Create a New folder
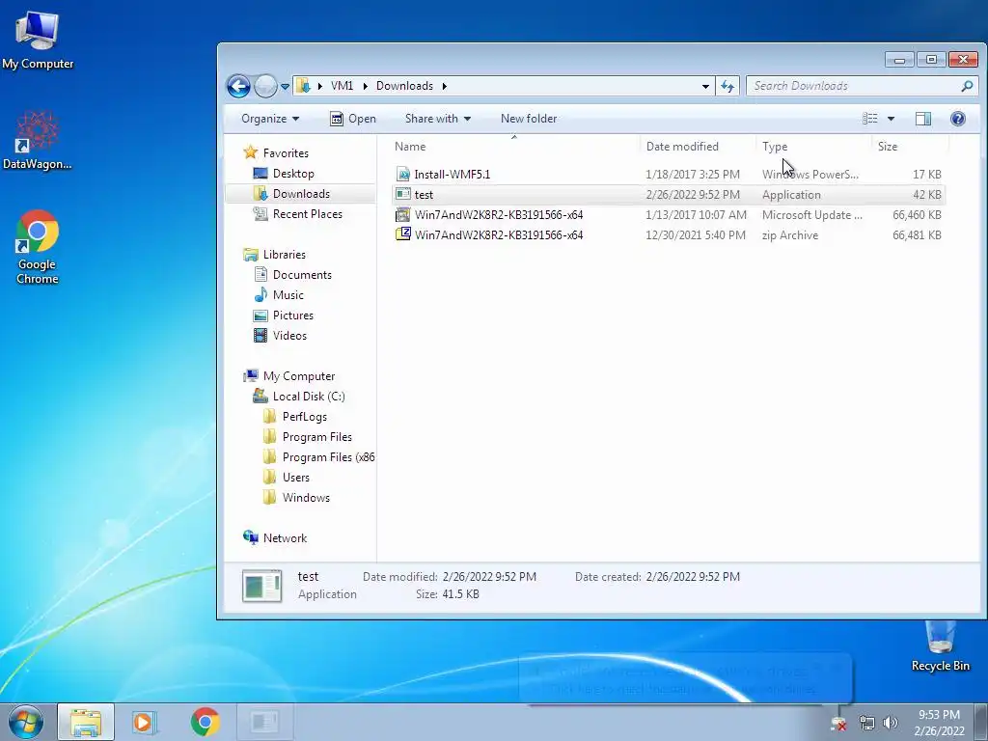The height and width of the screenshot is (741, 988). click(529, 119)
